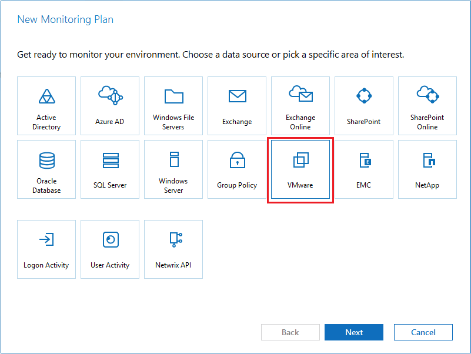Screen dimensions: 471x354
Task: Click the "EMC" label text
Action: click(x=364, y=185)
